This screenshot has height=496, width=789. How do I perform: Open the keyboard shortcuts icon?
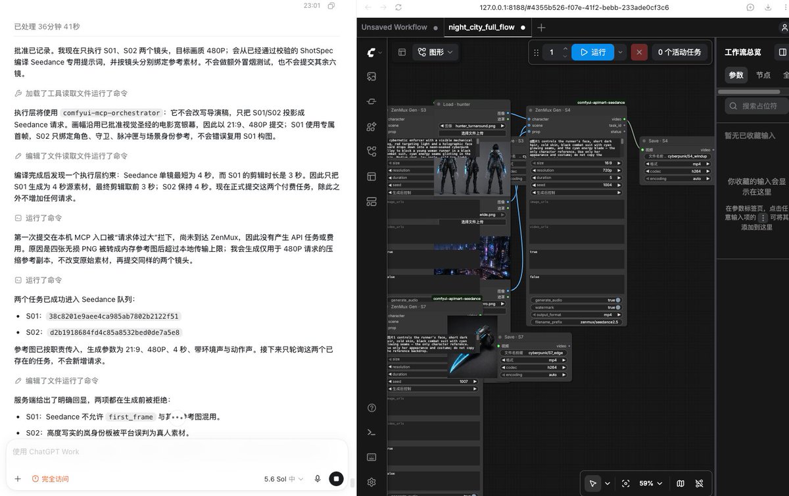(372, 457)
